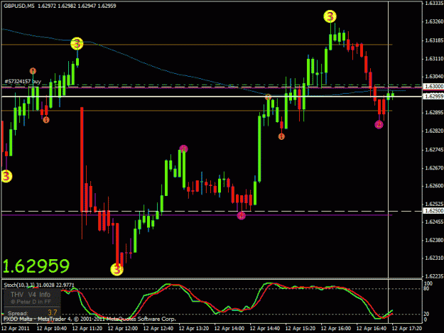Click the 1.63335 price scale label
444x333 pixels.
[434, 4]
